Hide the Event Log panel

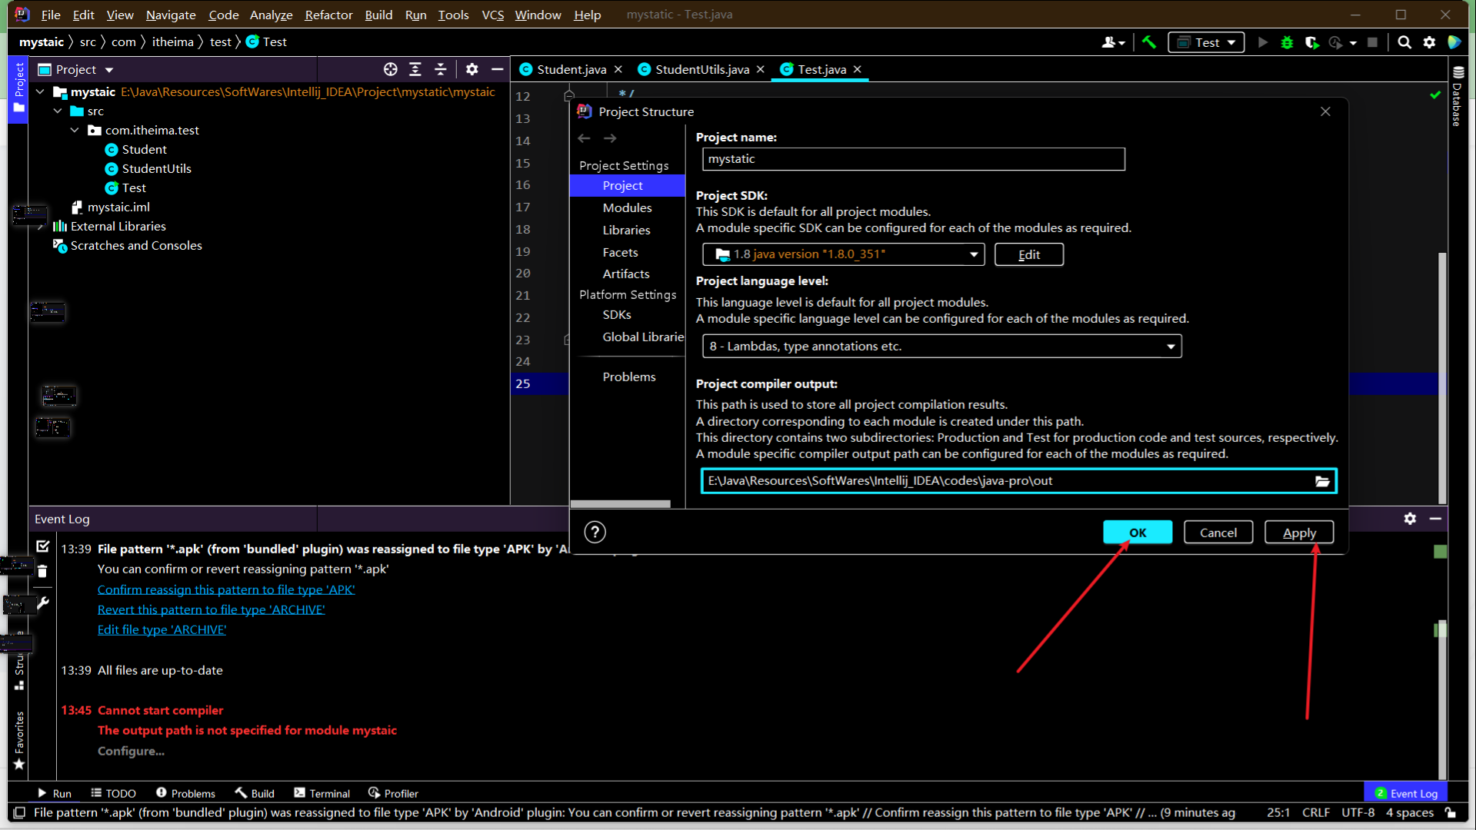[x=1435, y=519]
